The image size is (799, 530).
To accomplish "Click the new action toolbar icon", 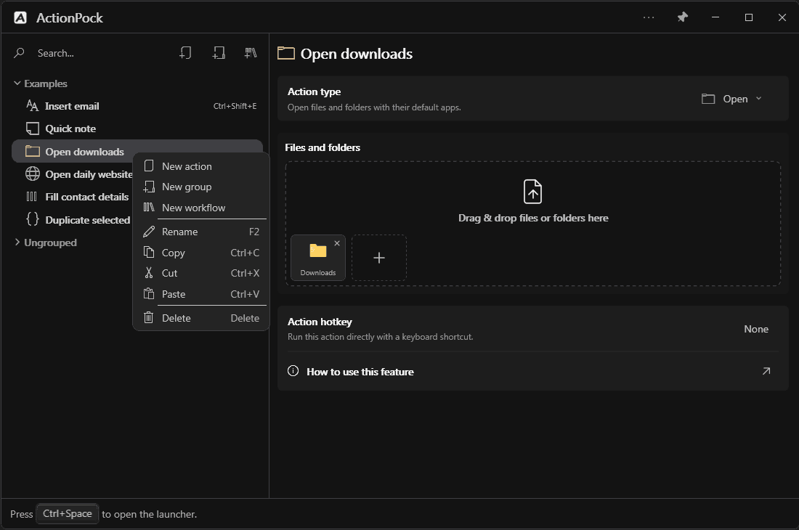I will coord(185,52).
